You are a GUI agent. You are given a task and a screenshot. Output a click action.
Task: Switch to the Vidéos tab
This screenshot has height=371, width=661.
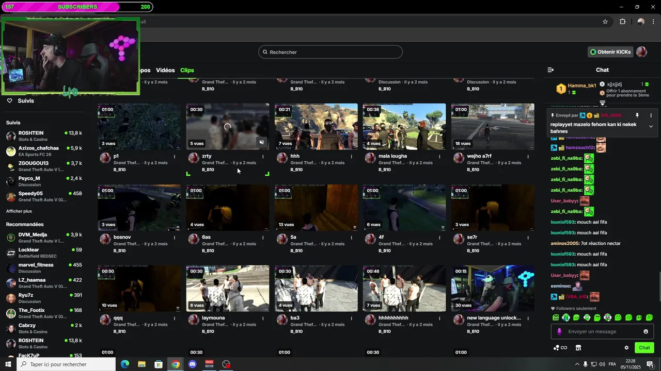pos(165,70)
